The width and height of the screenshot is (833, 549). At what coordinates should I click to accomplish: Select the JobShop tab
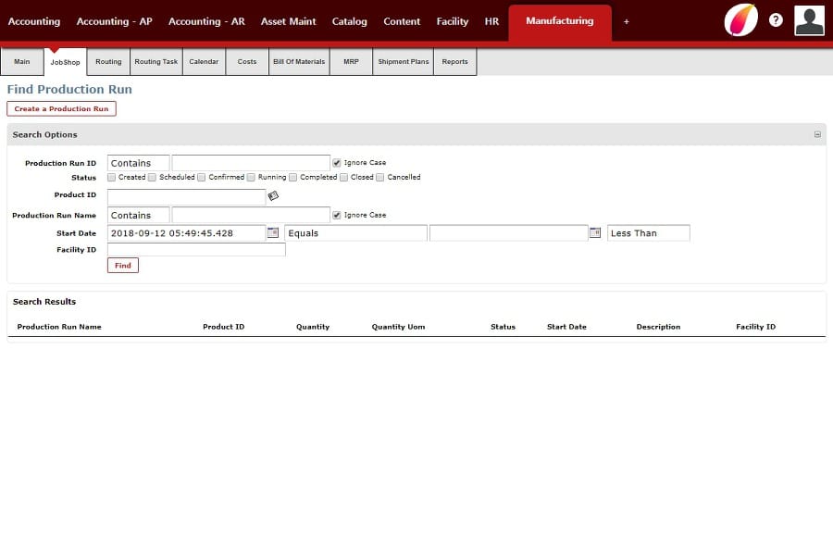[x=66, y=62]
